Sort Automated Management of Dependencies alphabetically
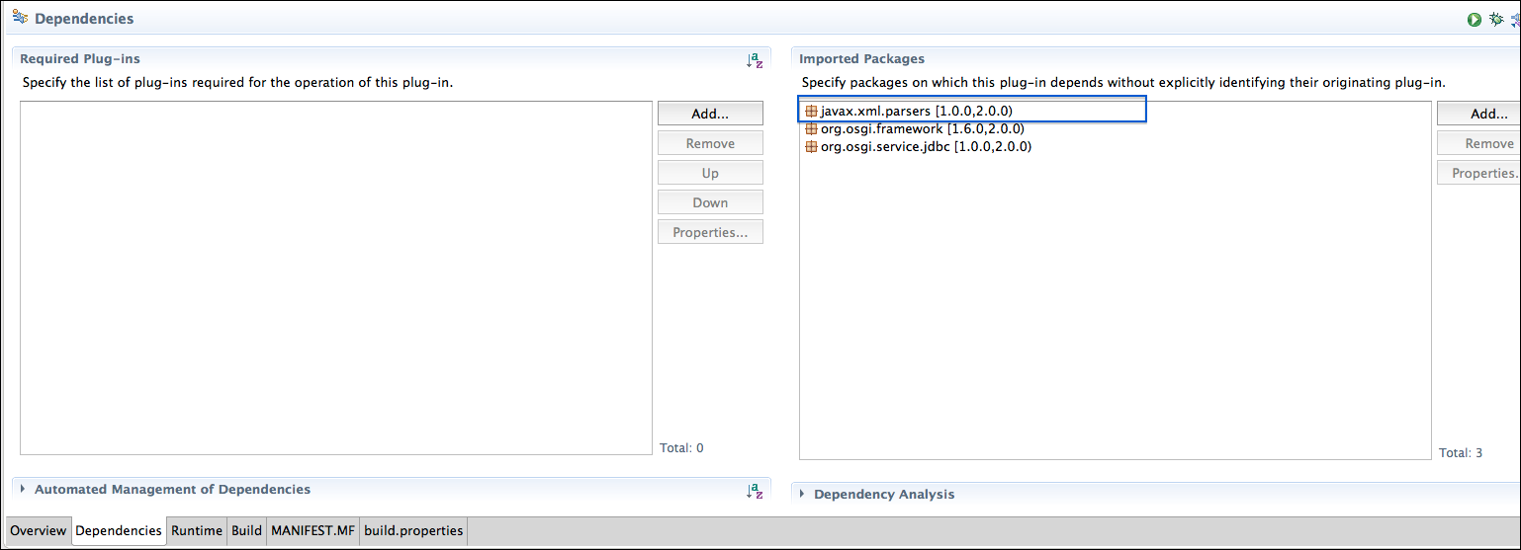1521x550 pixels. coord(755,490)
